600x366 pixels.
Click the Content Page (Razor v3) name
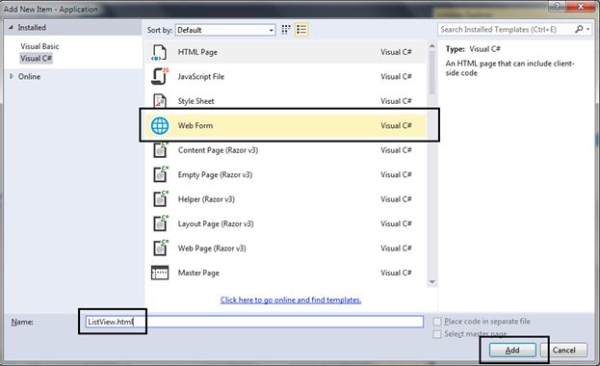point(218,150)
